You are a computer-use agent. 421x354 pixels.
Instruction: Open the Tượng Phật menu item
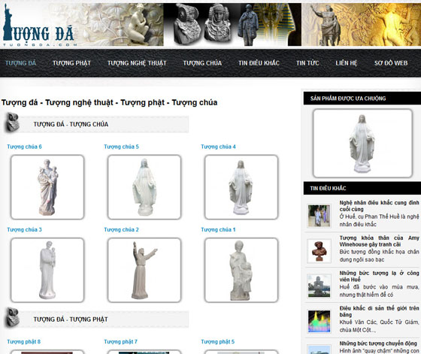(x=71, y=63)
